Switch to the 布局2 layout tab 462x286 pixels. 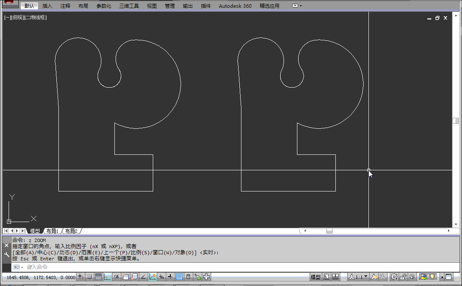point(71,231)
